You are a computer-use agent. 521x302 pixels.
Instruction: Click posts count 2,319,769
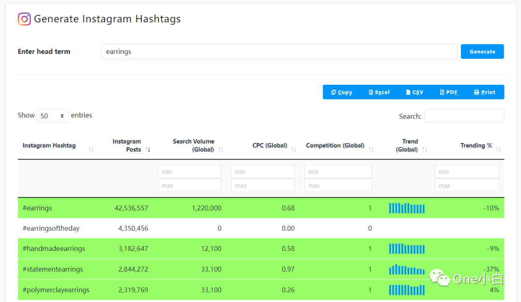(133, 290)
